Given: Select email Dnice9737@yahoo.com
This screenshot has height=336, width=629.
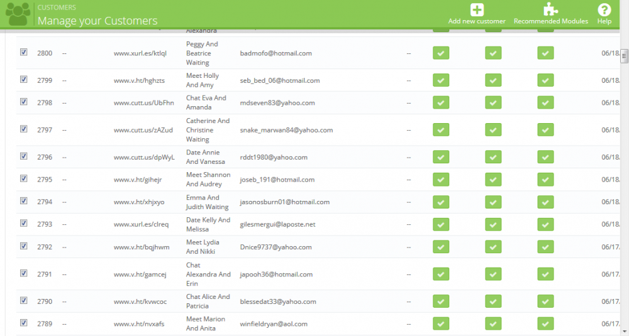Looking at the screenshot, I should point(276,247).
